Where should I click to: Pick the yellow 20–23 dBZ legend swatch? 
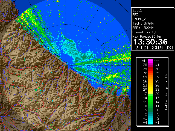(150, 90)
